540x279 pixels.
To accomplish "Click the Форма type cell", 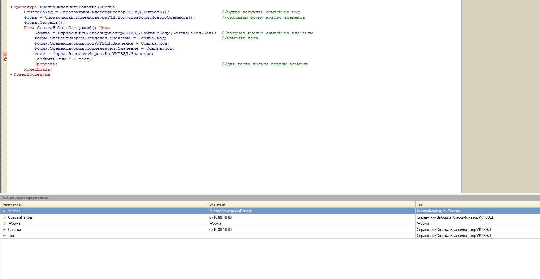I will (x=478, y=223).
